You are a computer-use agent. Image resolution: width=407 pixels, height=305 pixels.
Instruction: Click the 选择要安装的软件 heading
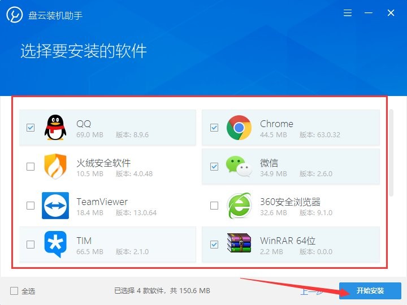pyautogui.click(x=84, y=51)
